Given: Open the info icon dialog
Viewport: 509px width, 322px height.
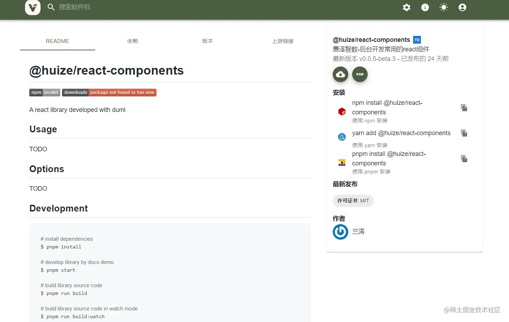Looking at the screenshot, I should point(425,7).
